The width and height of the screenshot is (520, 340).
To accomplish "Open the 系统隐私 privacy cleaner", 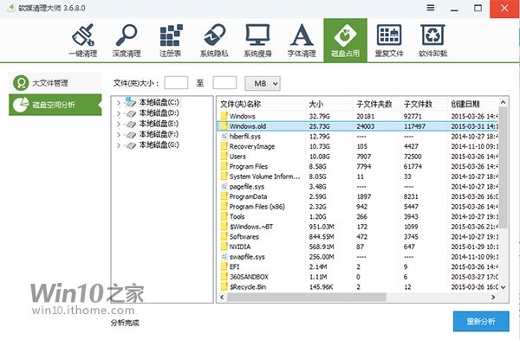I will pos(214,41).
